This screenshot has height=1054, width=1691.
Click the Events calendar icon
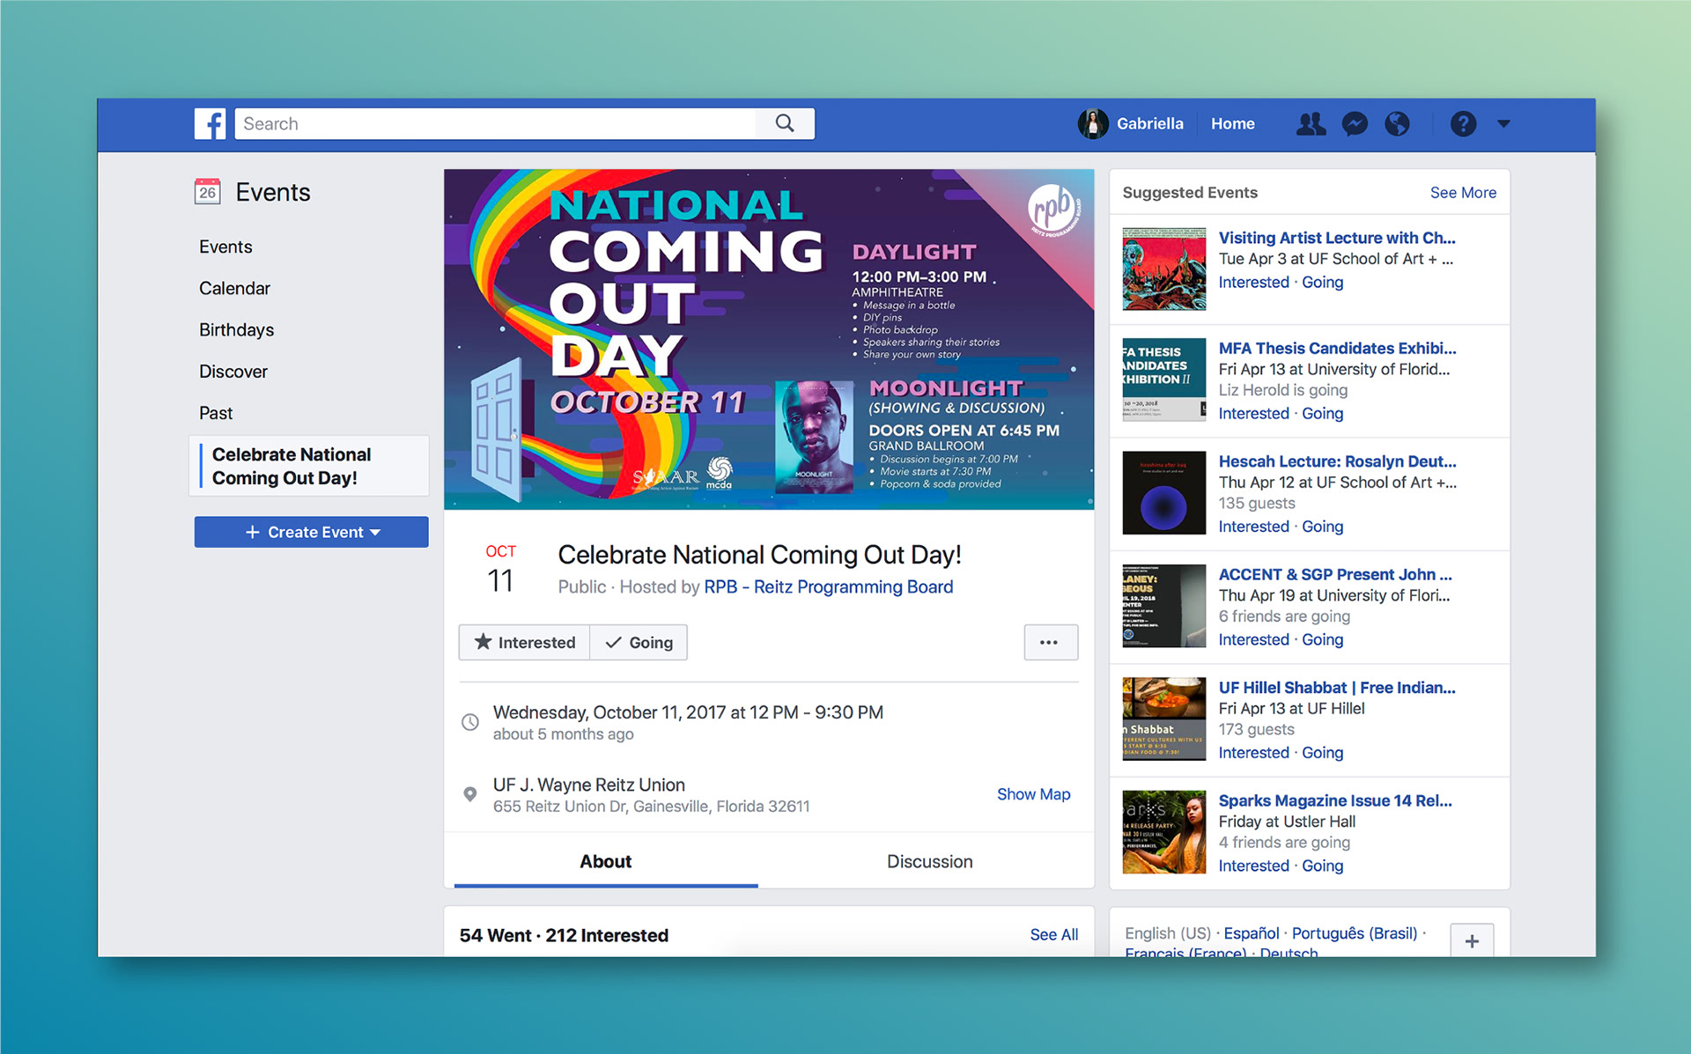click(x=208, y=191)
